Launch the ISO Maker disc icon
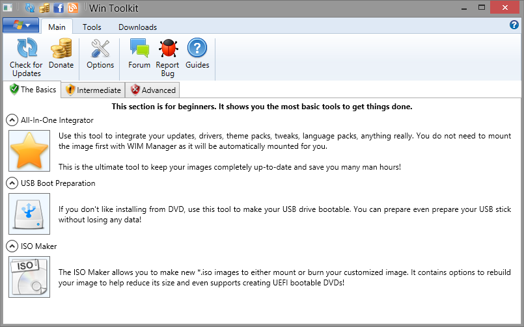The image size is (524, 327). click(x=29, y=276)
